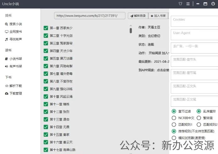Viewport: 218px width, 154px height.
Task: Toggle the 乱序重排 radio option
Action: pyautogui.click(x=199, y=111)
